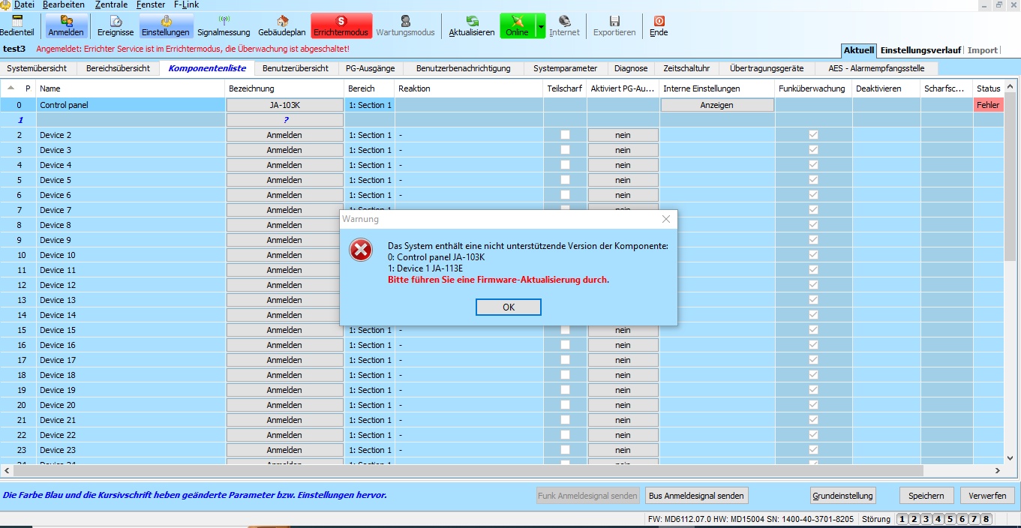Click the Exportieren export icon

pyautogui.click(x=614, y=25)
